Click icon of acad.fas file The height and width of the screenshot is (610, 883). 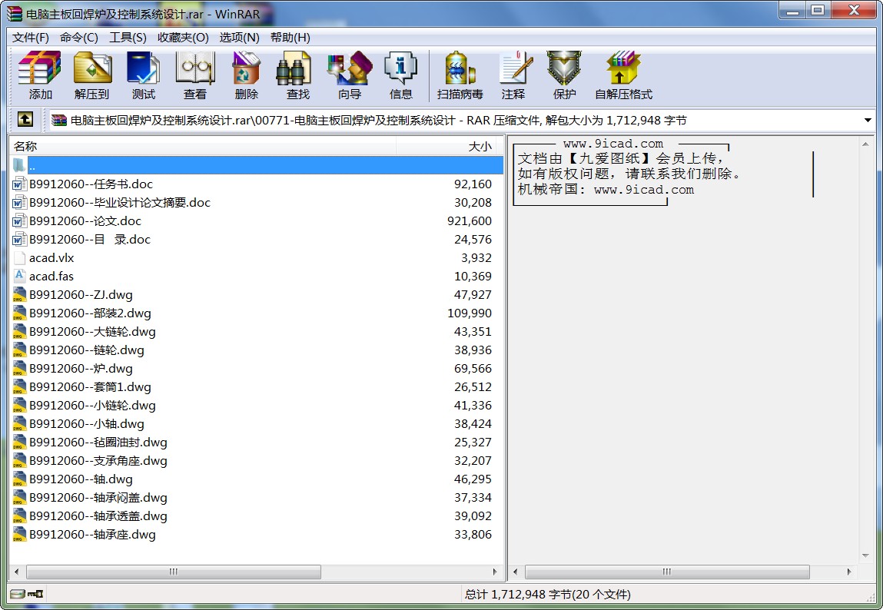point(19,277)
